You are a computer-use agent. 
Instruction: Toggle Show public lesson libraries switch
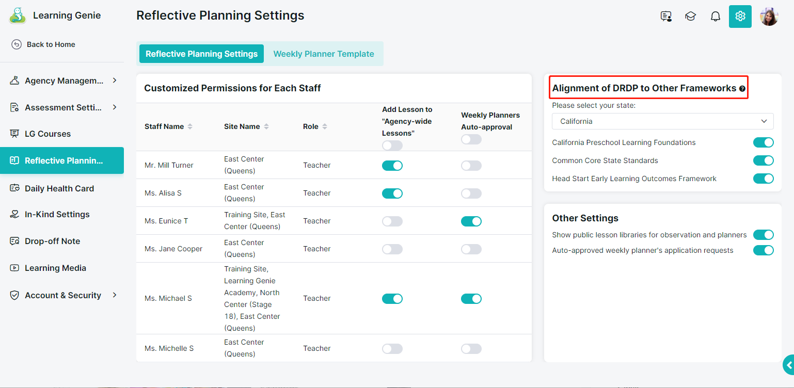[x=764, y=235]
